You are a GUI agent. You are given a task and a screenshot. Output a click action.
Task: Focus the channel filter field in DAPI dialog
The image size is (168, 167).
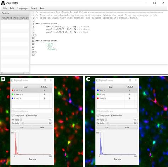pos(117,111)
